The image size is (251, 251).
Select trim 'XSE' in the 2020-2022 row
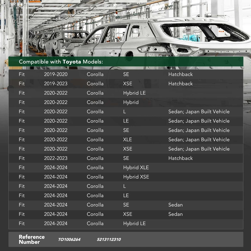coord(128,149)
